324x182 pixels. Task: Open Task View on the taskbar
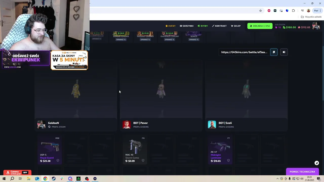[20, 179]
